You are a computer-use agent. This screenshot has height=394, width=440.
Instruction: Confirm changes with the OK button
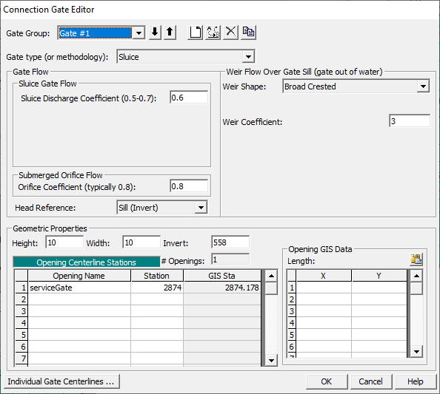click(327, 381)
